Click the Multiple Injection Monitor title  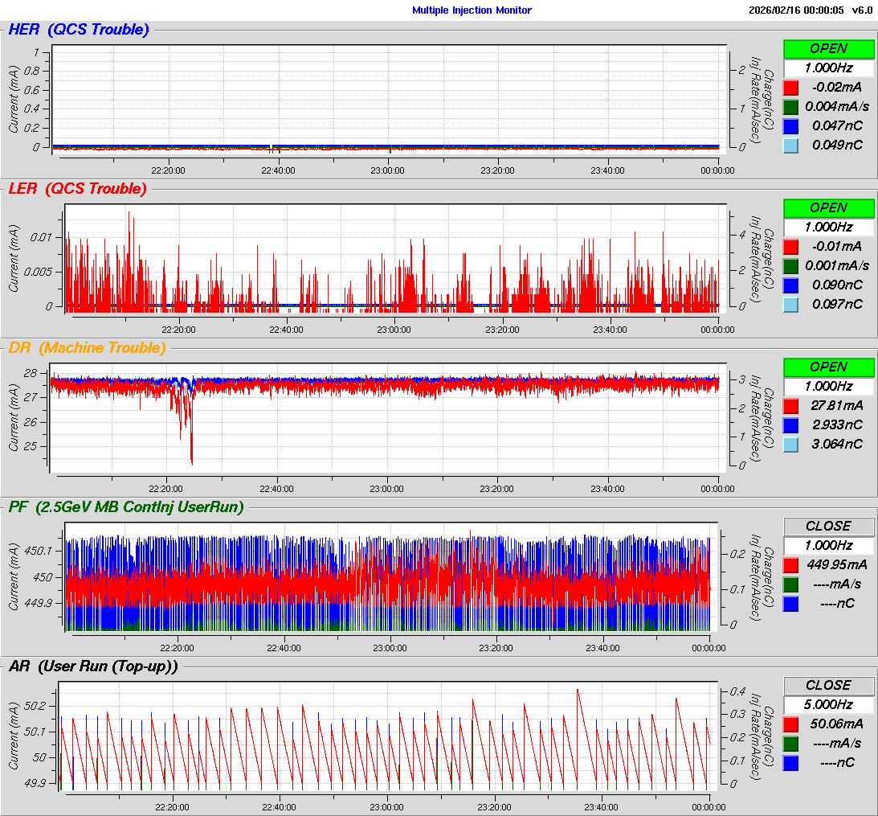[x=472, y=10]
